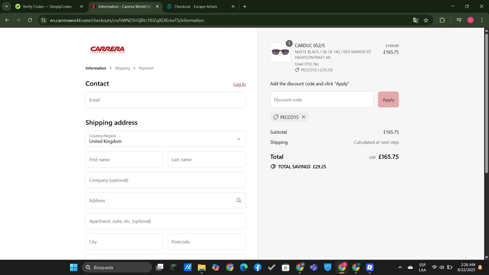Click the Discount code input field
The image size is (489, 275).
point(322,100)
